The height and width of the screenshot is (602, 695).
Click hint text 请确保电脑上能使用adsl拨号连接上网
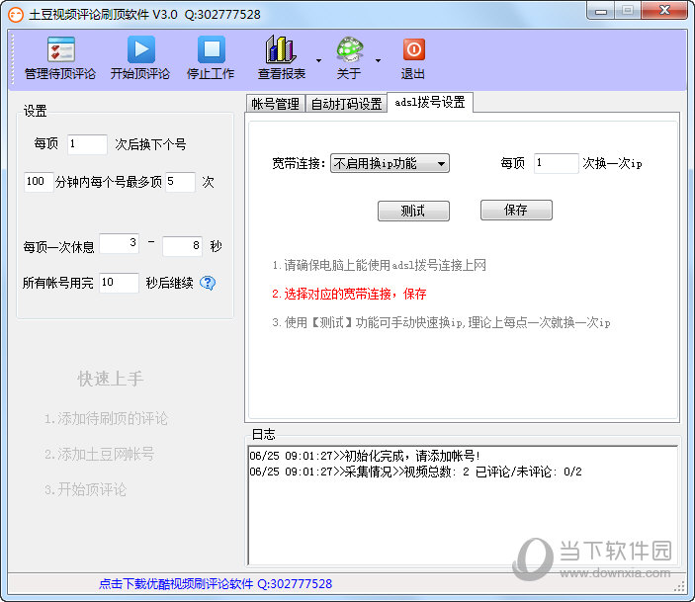(380, 265)
